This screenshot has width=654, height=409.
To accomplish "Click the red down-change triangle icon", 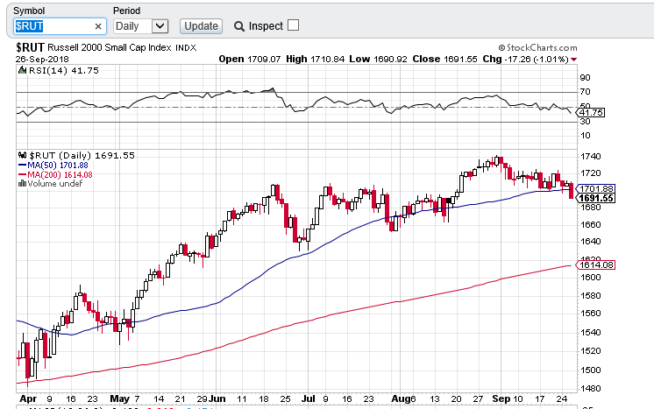I will click(574, 60).
